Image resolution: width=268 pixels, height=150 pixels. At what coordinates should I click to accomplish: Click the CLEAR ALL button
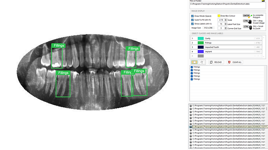[235, 62]
